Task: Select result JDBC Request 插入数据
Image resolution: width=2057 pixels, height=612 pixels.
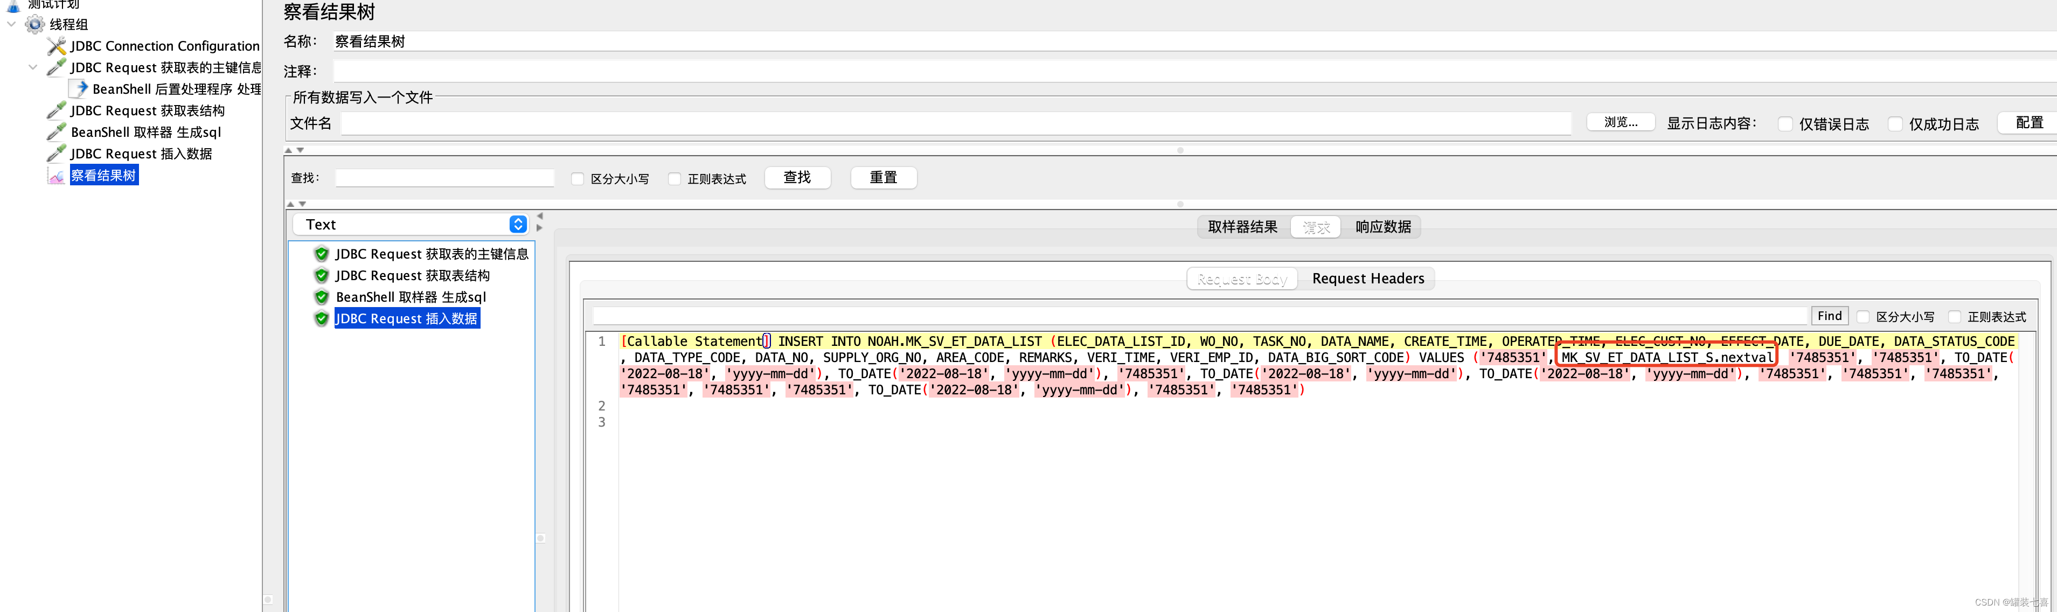Action: (x=406, y=319)
